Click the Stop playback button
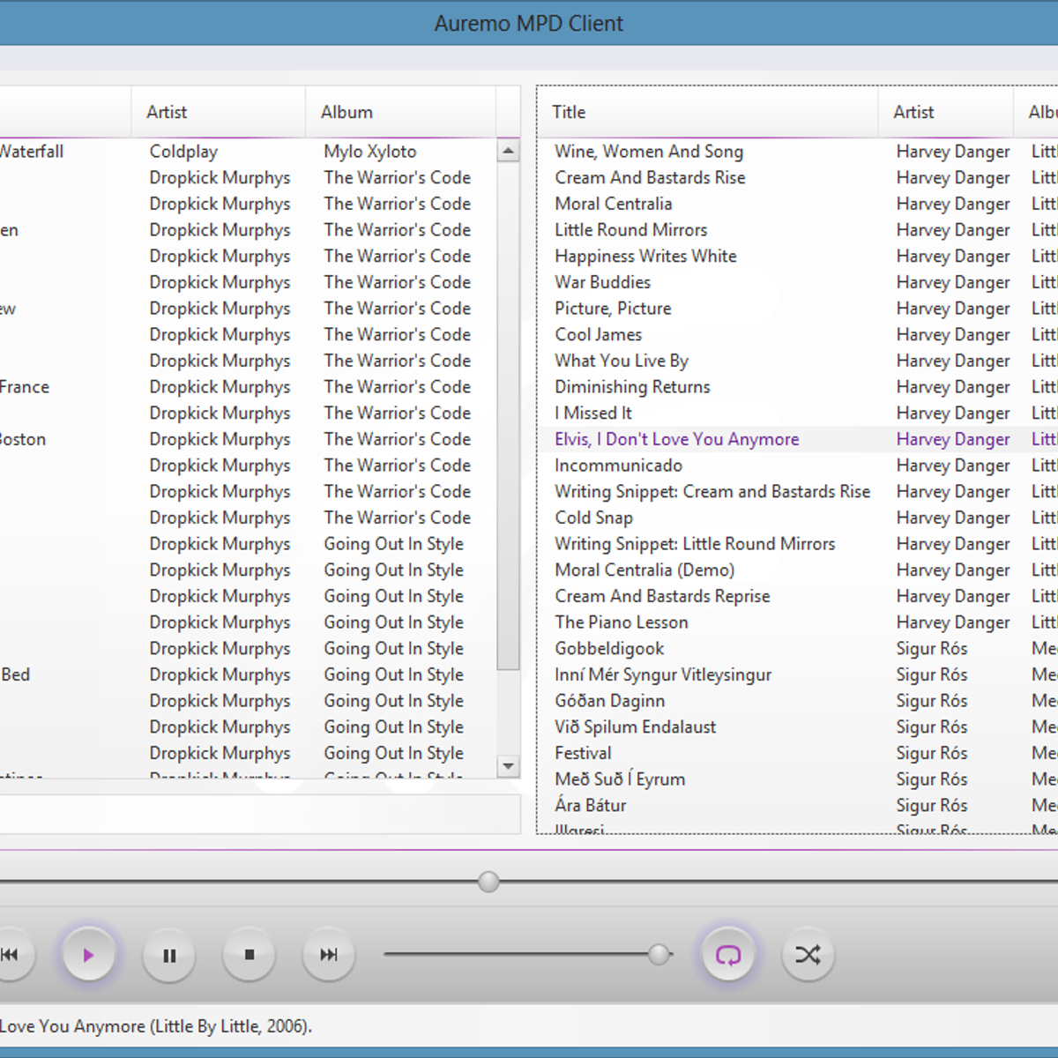 [250, 955]
